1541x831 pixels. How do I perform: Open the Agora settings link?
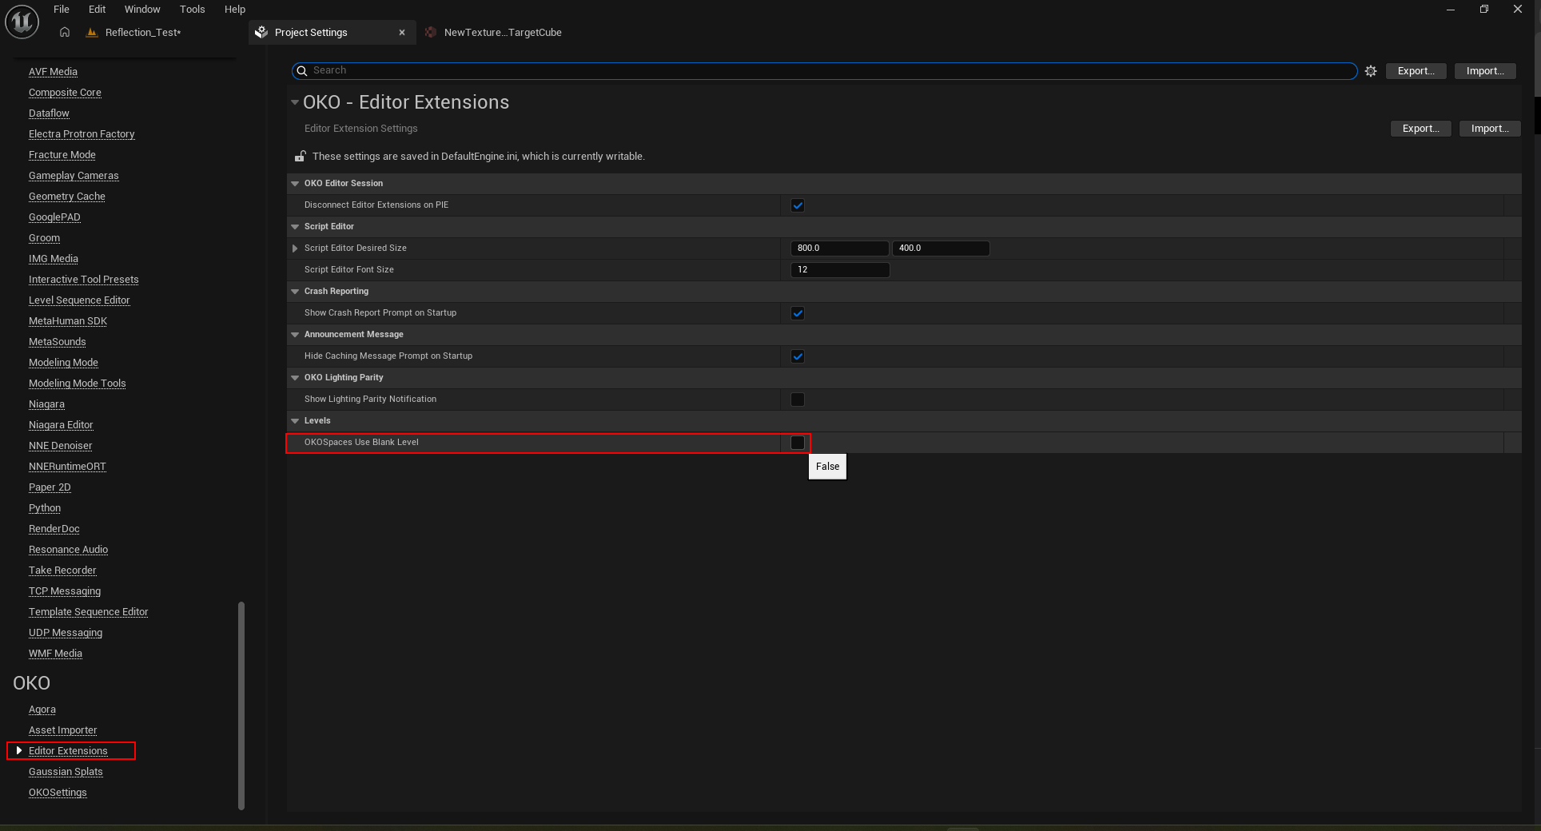click(42, 710)
